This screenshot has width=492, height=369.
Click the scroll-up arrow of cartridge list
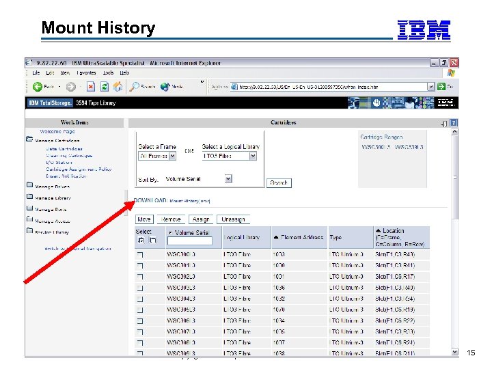tap(454, 132)
